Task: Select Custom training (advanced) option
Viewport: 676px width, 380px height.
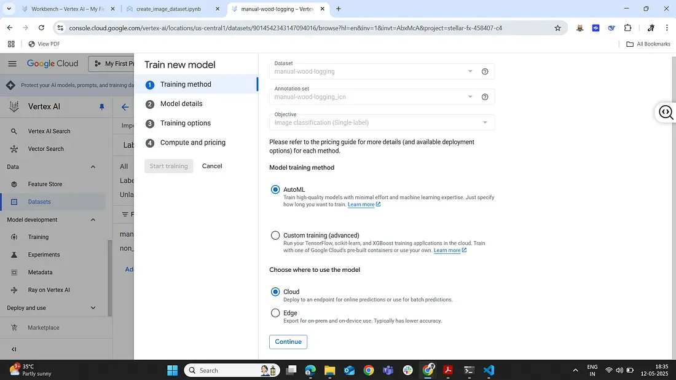Action: (275, 236)
